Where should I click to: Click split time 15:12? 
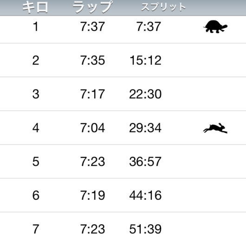[x=145, y=60]
